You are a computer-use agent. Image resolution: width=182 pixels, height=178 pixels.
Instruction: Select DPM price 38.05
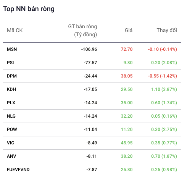[127, 76]
